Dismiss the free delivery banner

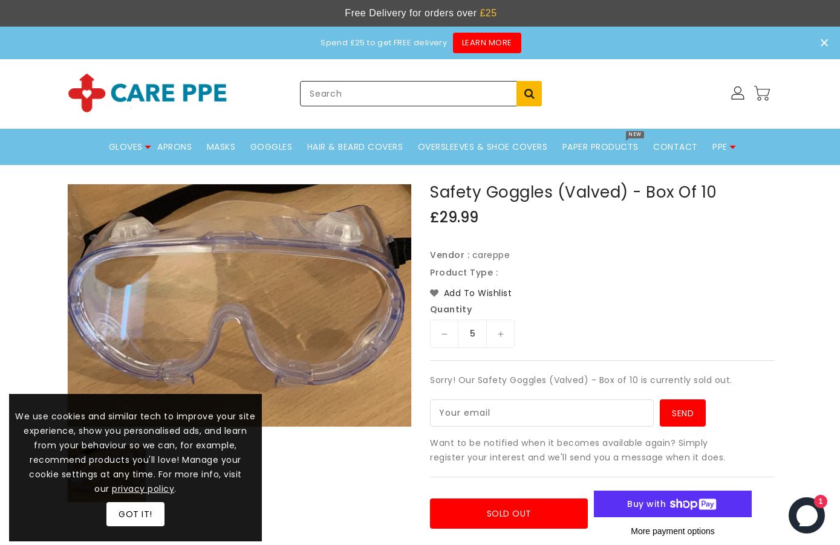tap(824, 43)
